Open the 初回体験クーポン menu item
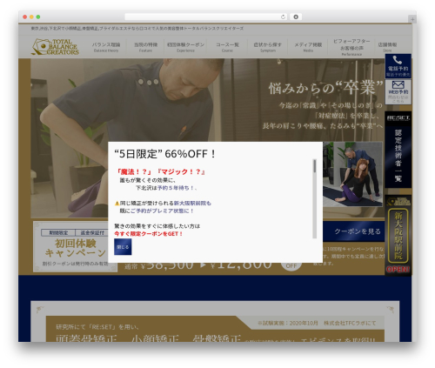Viewport: 435px width, 368px height. click(x=185, y=47)
